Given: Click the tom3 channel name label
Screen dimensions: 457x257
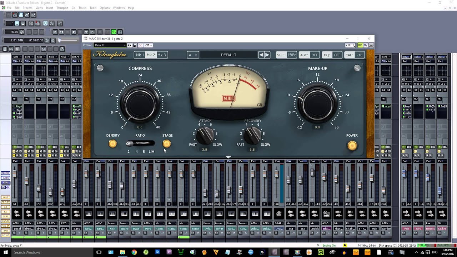Looking at the screenshot, I should point(184,229).
